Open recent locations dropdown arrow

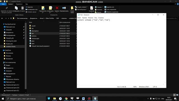[8, 18]
